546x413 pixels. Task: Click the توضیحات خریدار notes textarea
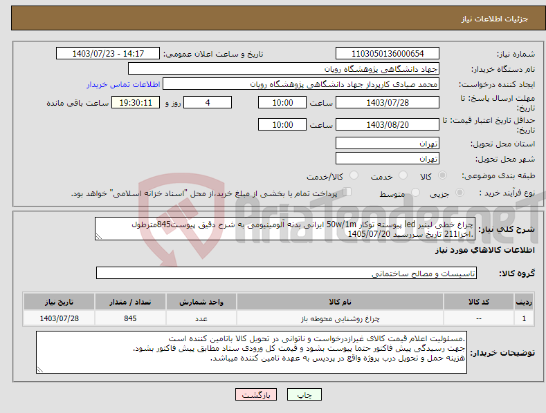(x=251, y=352)
